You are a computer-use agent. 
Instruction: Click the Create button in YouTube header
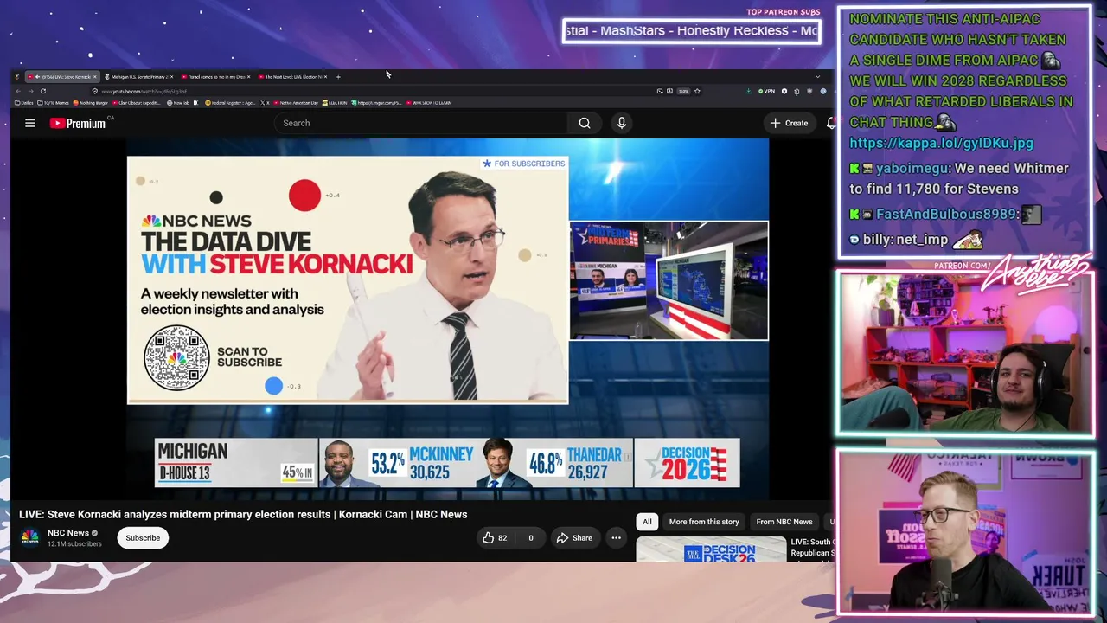(789, 123)
